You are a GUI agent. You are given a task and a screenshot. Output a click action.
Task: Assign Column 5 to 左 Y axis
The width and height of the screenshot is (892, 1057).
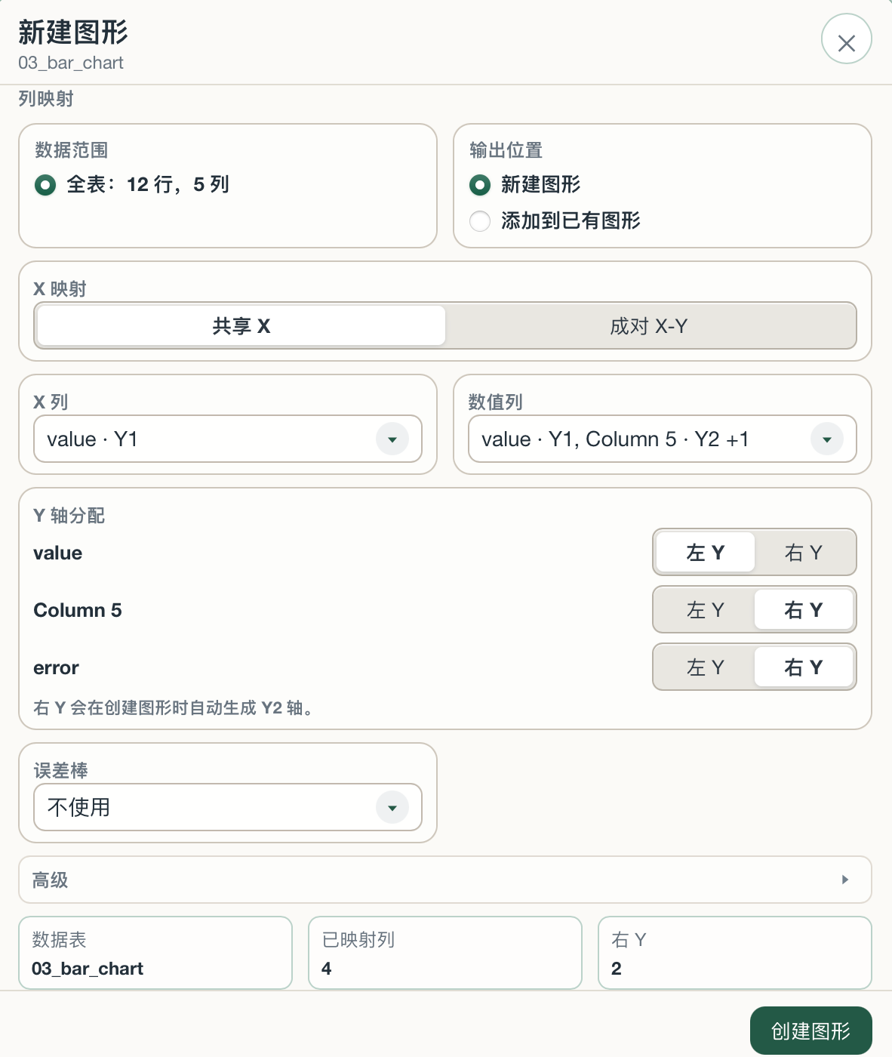coord(706,610)
